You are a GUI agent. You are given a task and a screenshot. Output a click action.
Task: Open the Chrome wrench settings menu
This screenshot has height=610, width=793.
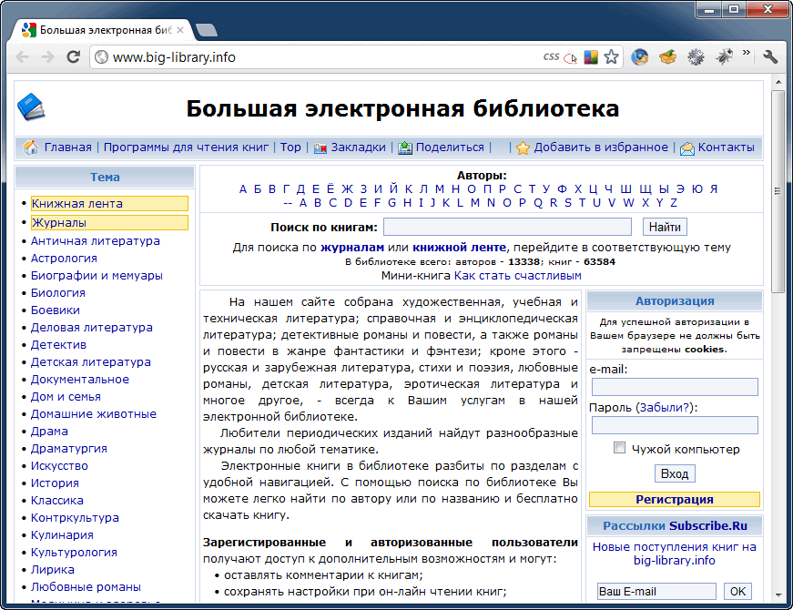tap(770, 57)
